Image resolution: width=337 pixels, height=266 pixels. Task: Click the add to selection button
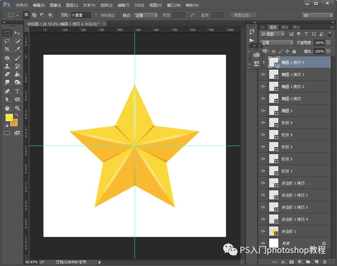(x=34, y=15)
